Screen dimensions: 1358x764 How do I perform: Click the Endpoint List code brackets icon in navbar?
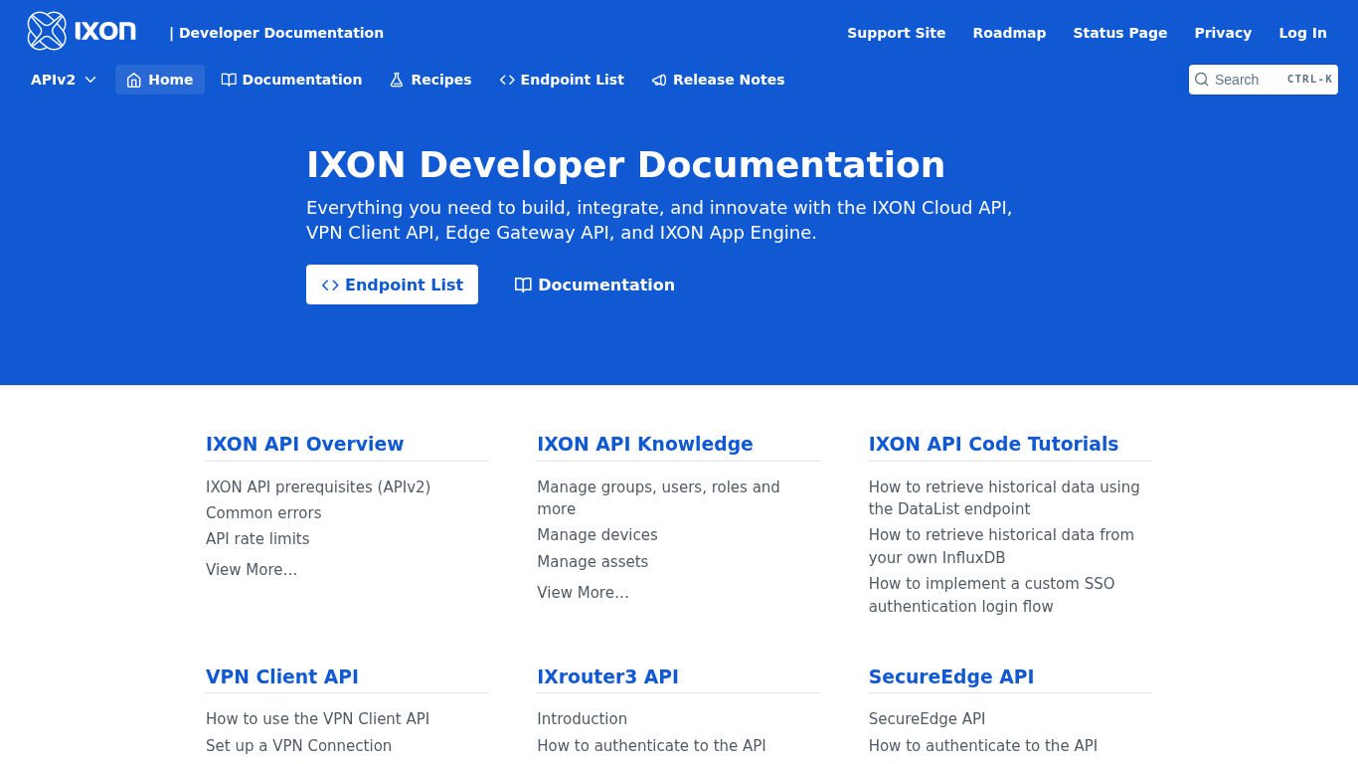pyautogui.click(x=507, y=80)
